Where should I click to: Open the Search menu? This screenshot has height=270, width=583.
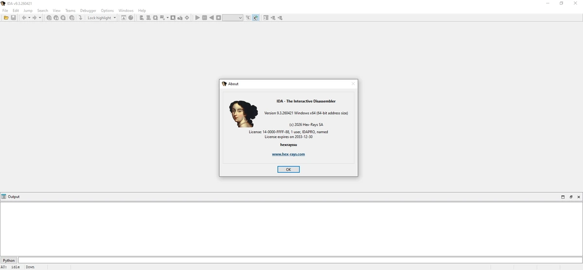tap(43, 10)
